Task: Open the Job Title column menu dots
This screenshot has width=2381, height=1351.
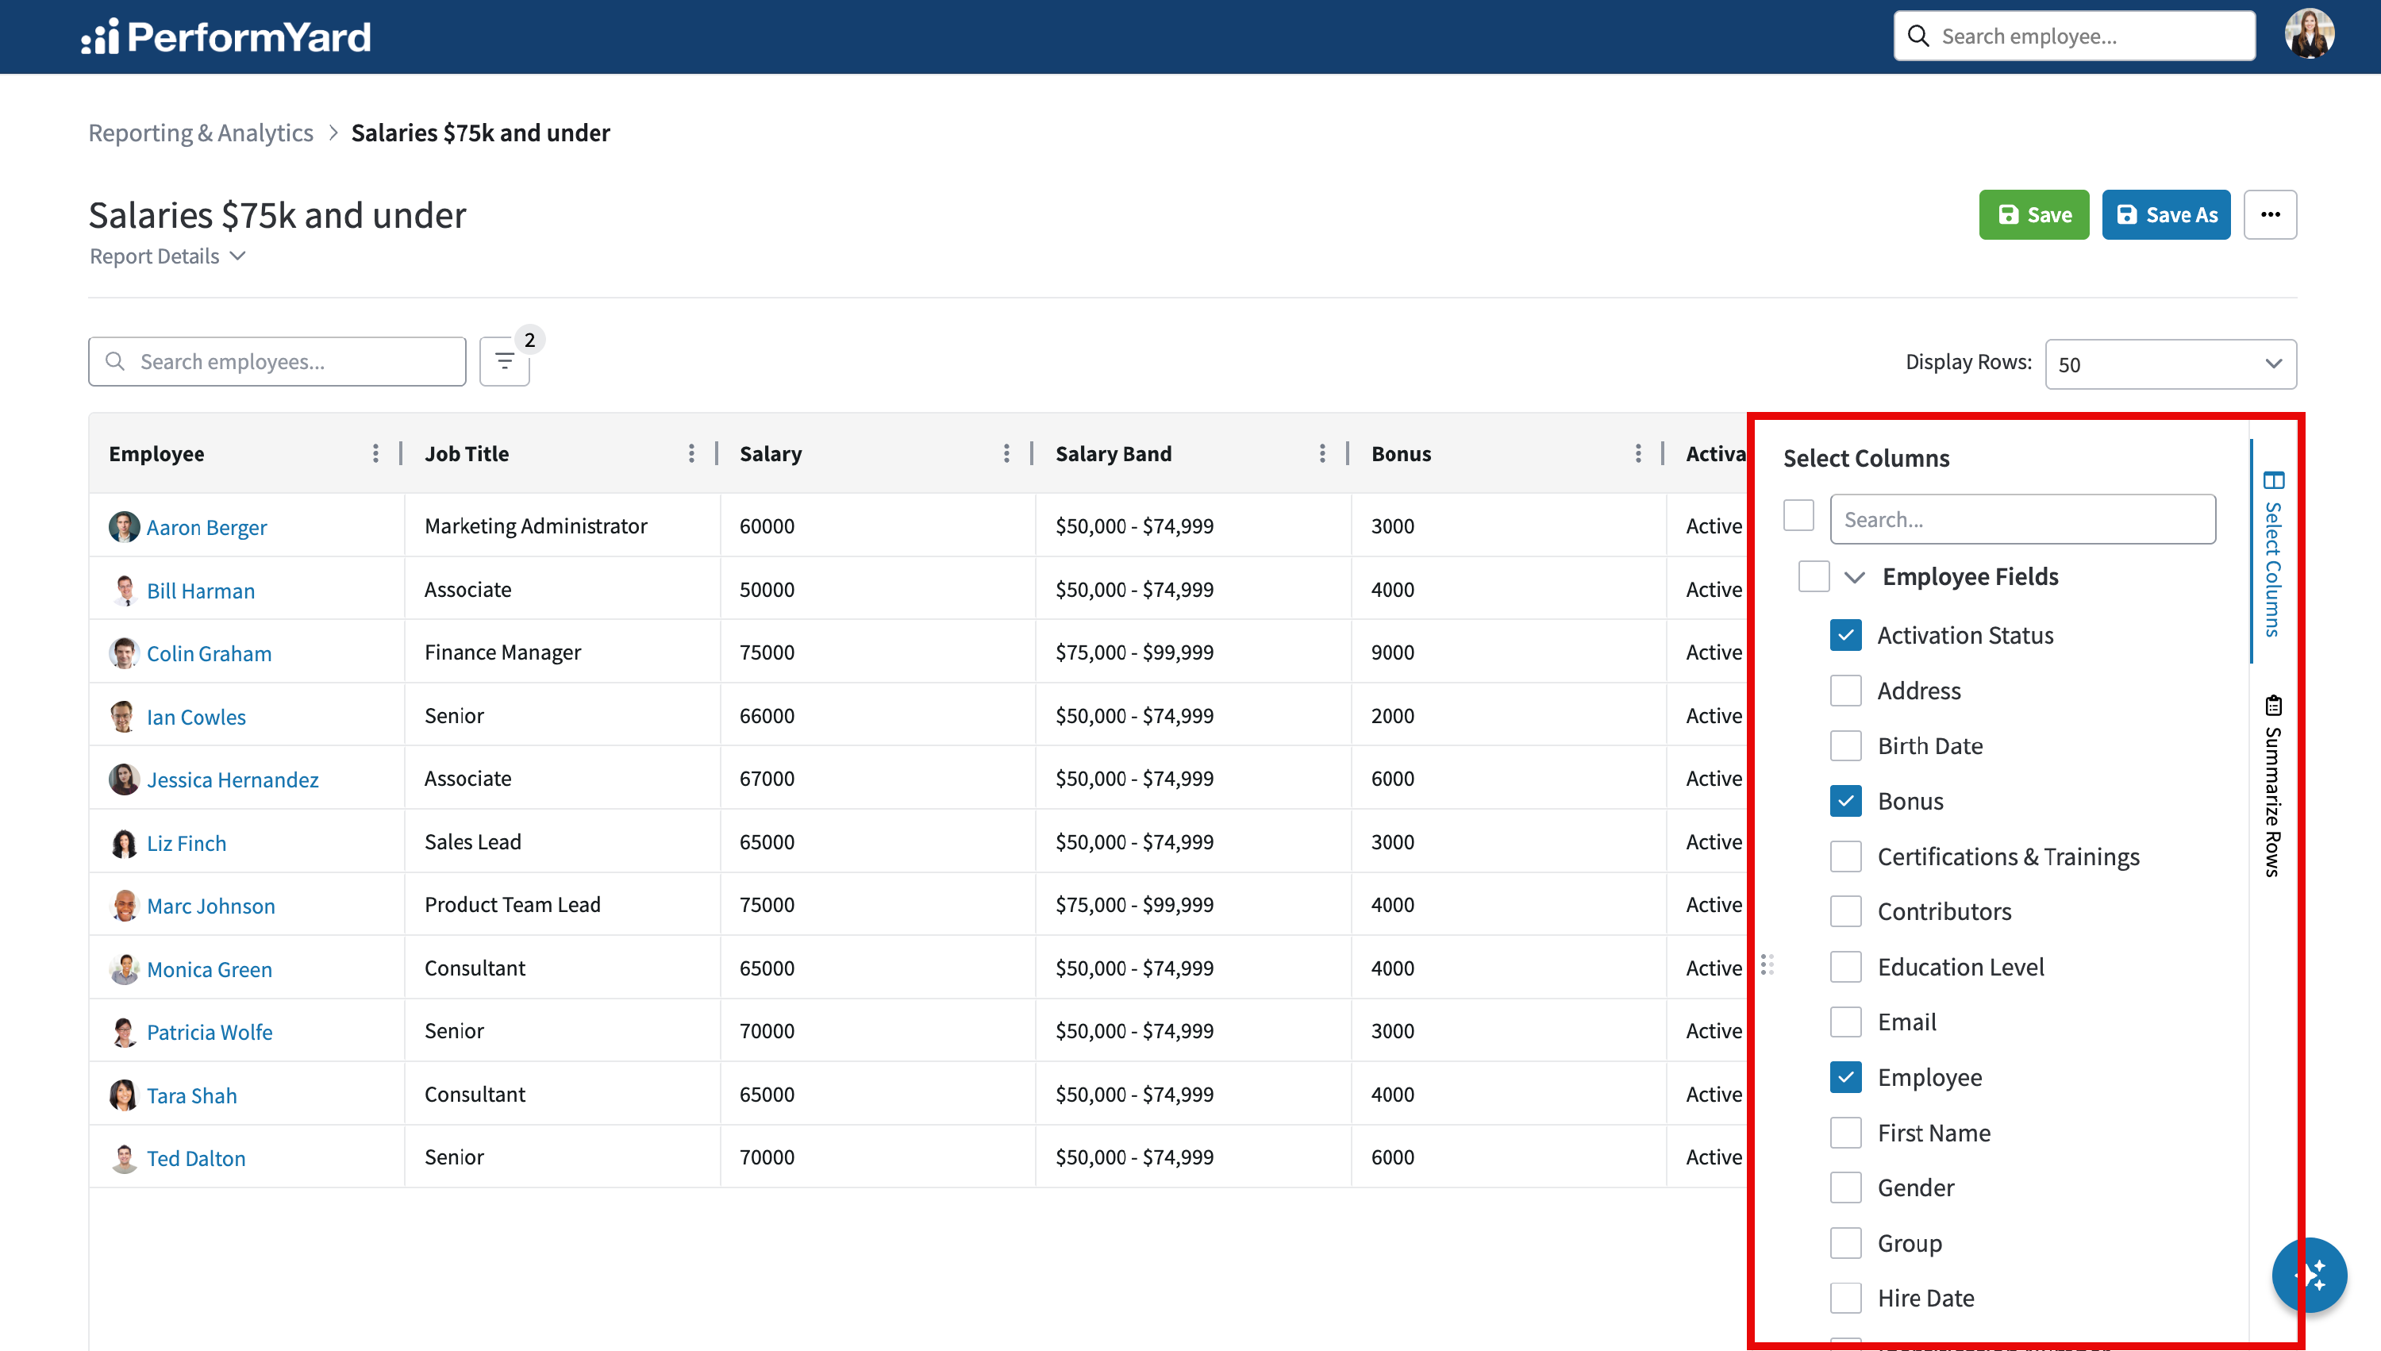Action: click(x=691, y=452)
